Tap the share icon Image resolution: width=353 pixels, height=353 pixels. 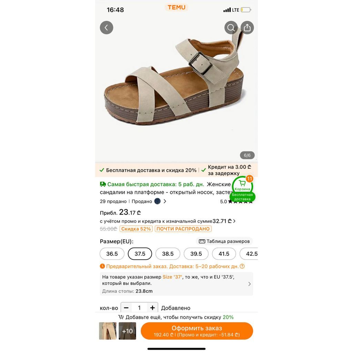point(247,28)
